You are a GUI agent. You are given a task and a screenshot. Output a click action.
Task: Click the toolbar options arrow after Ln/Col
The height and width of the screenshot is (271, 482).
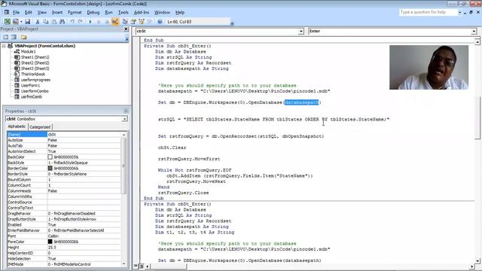232,23
